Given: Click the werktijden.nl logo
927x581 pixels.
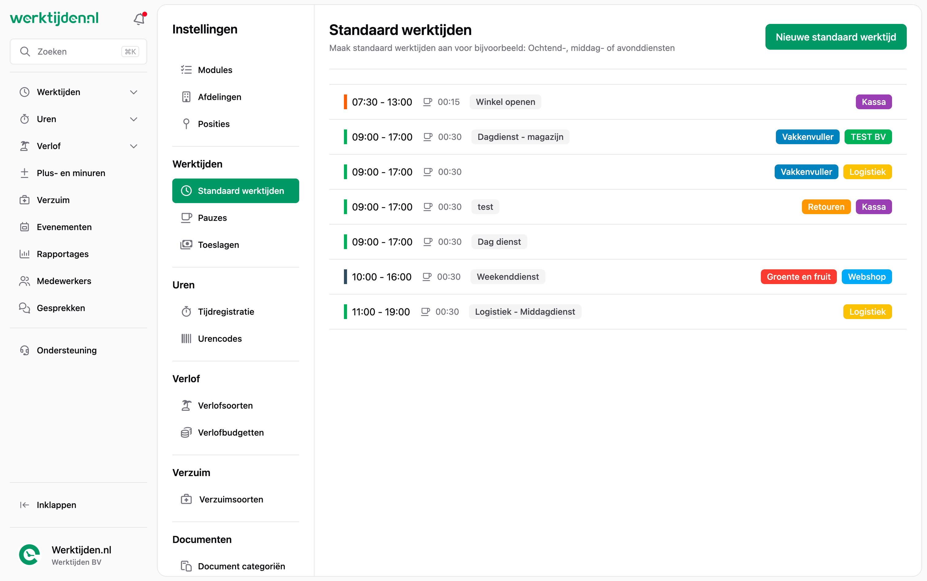Looking at the screenshot, I should (x=54, y=18).
